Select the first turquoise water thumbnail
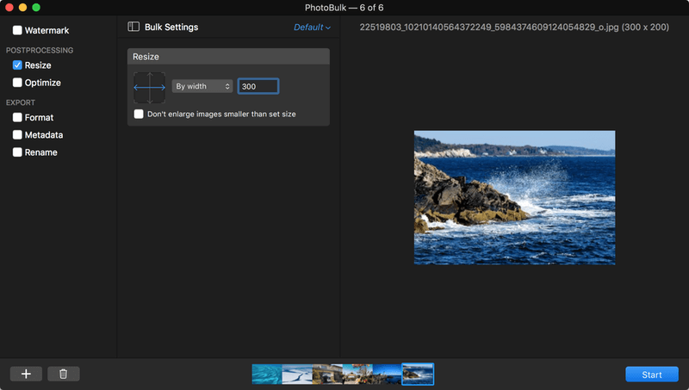Viewport: 689px width, 390px height. [267, 375]
